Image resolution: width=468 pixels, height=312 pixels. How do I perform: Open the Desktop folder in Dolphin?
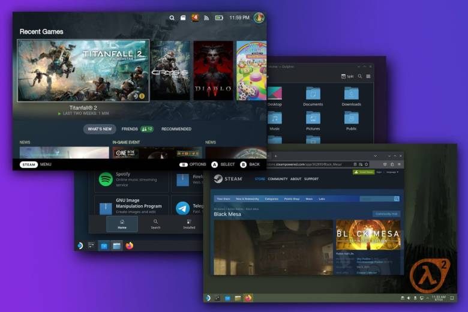275,97
